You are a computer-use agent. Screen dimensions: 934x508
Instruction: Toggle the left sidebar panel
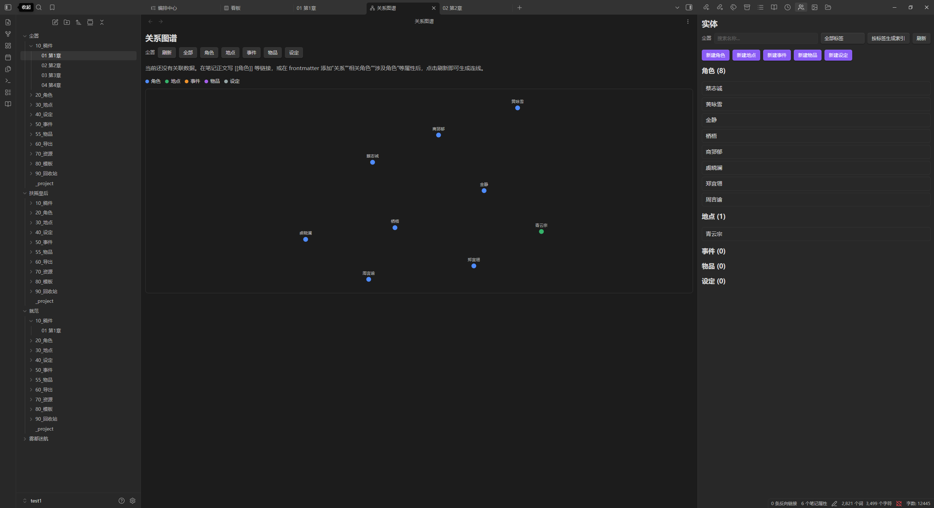(x=8, y=7)
